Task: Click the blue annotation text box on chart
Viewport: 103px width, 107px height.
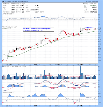Action: pos(38,30)
